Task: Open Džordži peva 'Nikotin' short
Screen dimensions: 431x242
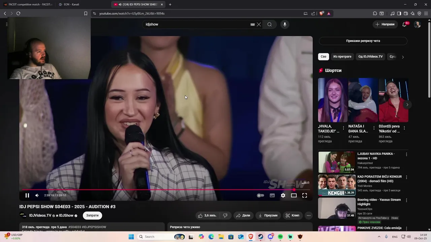Action: tap(393, 100)
